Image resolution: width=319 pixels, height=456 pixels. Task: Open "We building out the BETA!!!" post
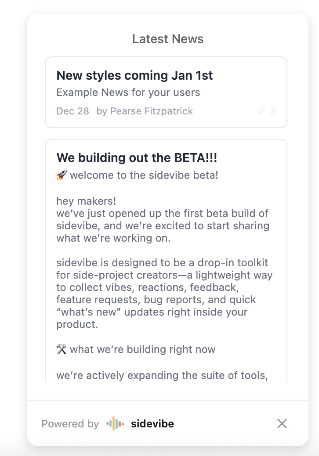(x=137, y=158)
